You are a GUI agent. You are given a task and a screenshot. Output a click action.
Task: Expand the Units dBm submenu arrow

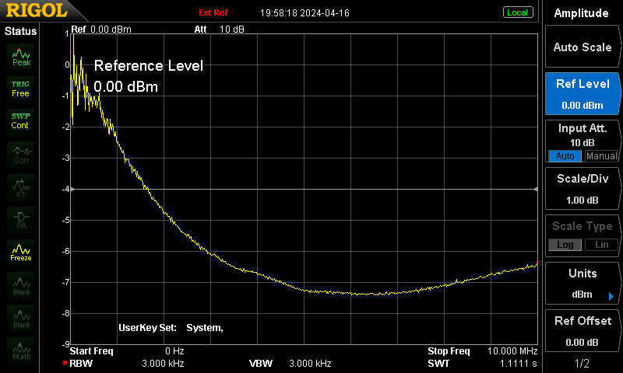tap(611, 296)
